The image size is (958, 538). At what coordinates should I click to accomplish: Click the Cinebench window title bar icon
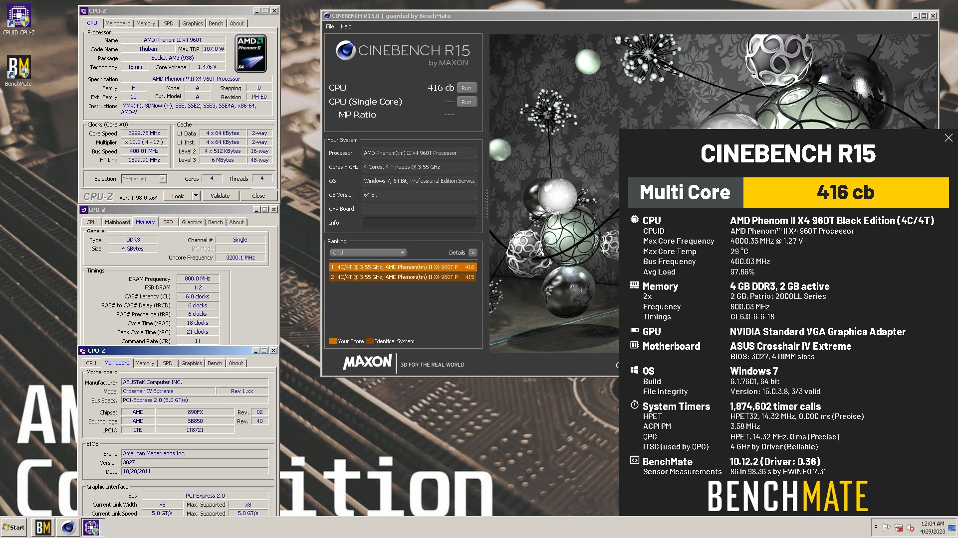(x=327, y=16)
